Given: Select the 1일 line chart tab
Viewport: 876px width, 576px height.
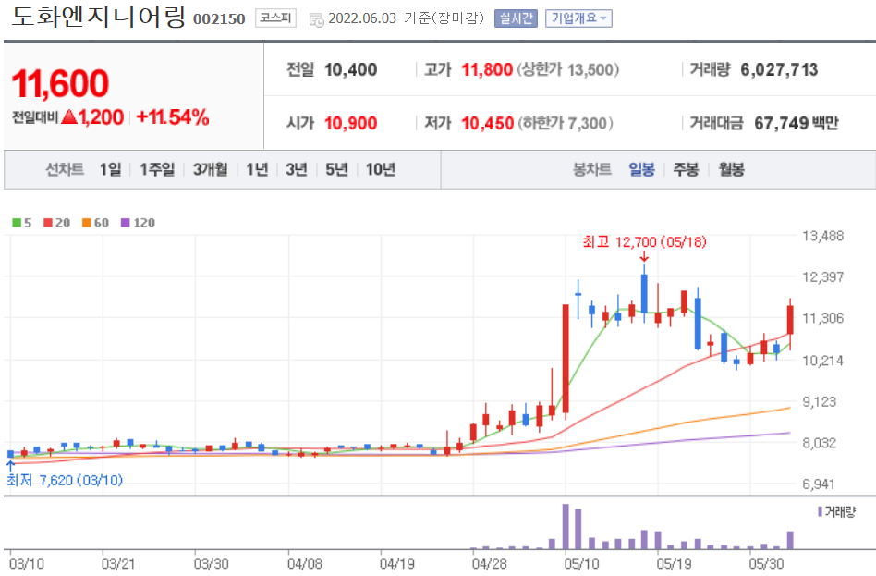Looking at the screenshot, I should click(x=110, y=169).
